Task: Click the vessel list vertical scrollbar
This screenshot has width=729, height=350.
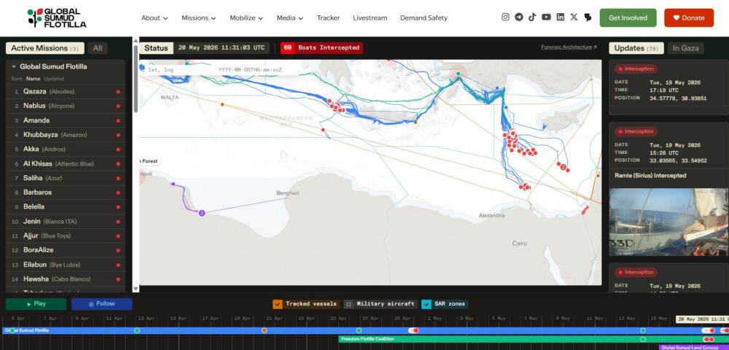Action: click(136, 79)
